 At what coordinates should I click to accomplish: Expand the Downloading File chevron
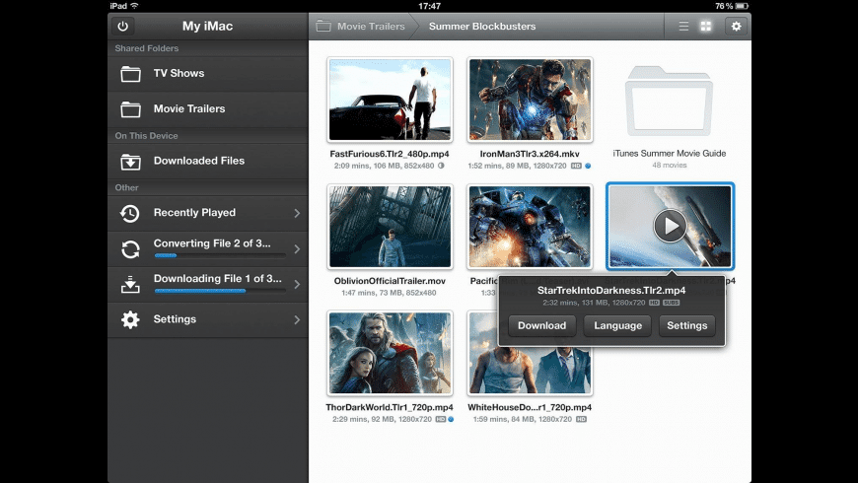pyautogui.click(x=297, y=285)
